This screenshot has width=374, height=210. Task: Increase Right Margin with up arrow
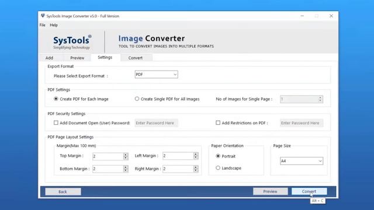(196, 167)
